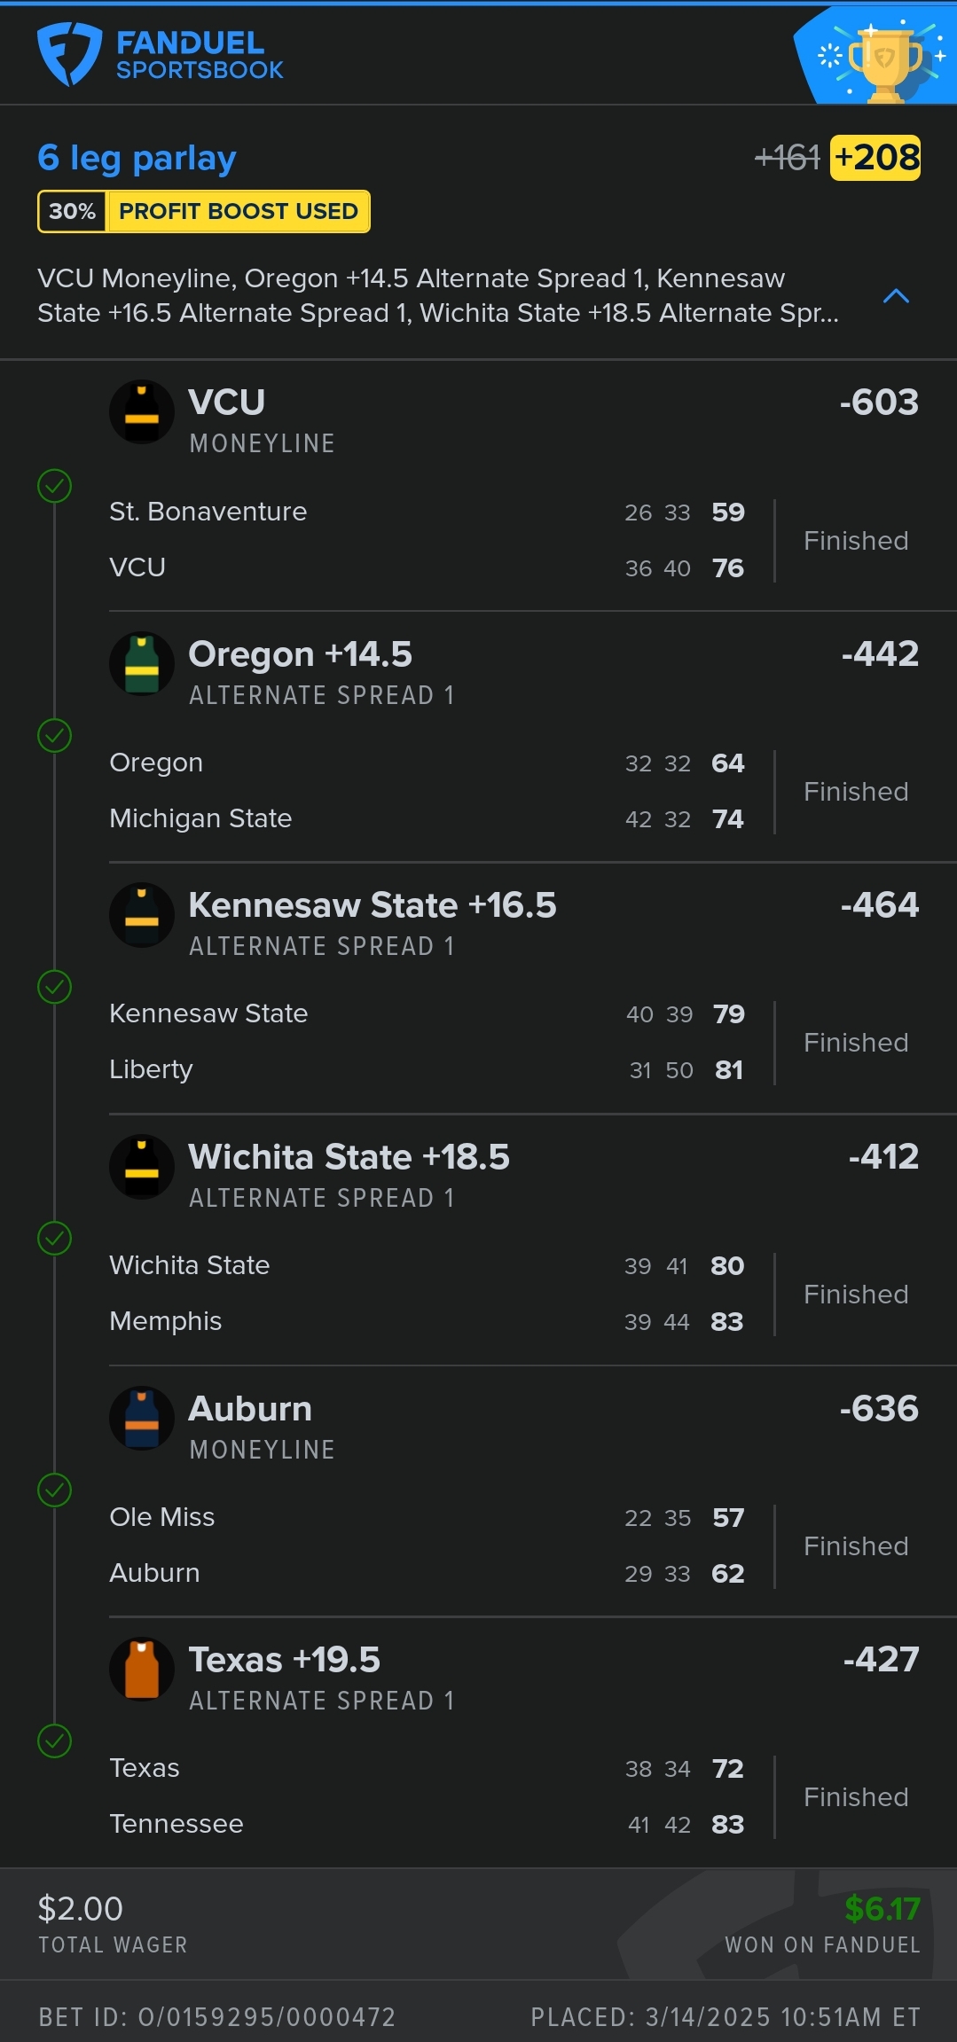Tap the truncated parlay legs summary text
957x2042 pixels.
click(437, 295)
